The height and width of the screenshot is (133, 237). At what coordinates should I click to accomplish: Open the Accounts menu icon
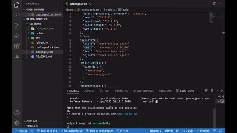pyautogui.click(x=17, y=113)
